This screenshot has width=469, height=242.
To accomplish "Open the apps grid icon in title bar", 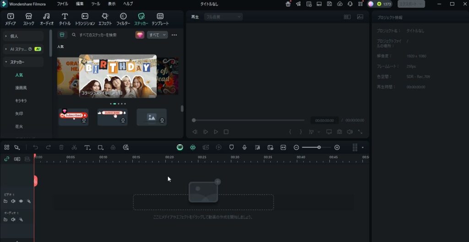I will (x=360, y=4).
